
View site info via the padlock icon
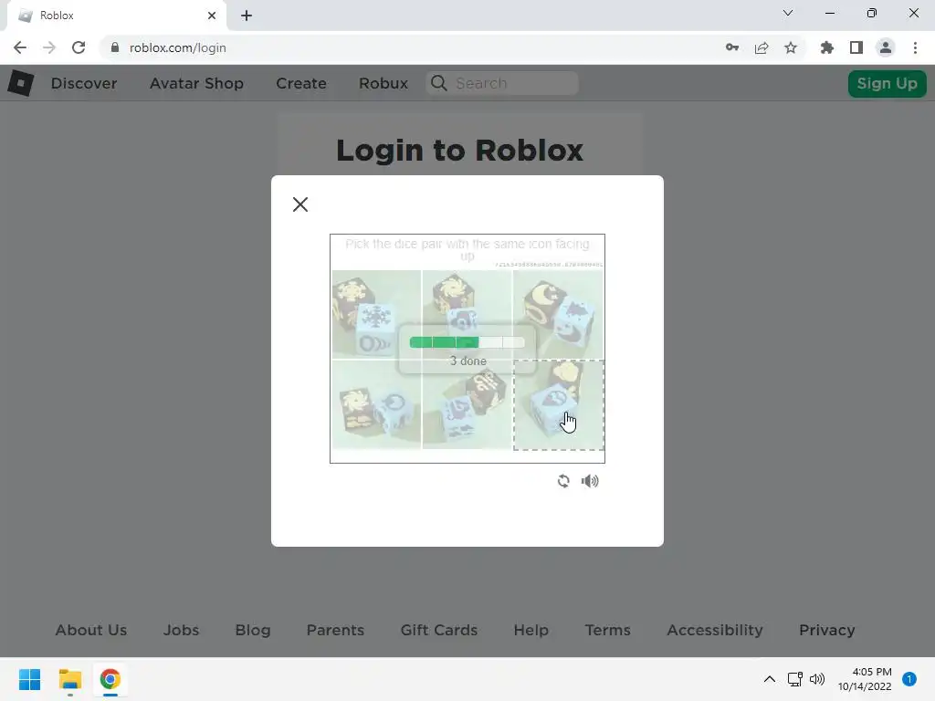pos(115,47)
